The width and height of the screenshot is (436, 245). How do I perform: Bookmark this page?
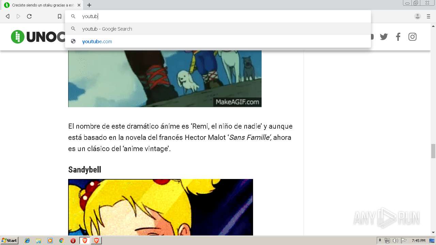(x=60, y=16)
